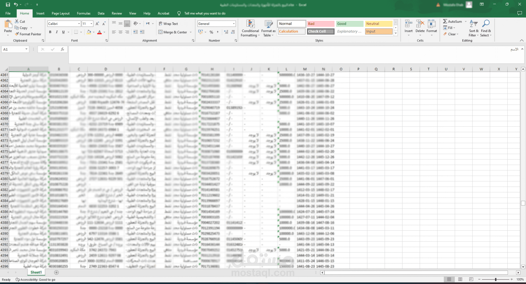Click the Paste clipboard icon
Screen dimensions: 526x284
point(8,24)
